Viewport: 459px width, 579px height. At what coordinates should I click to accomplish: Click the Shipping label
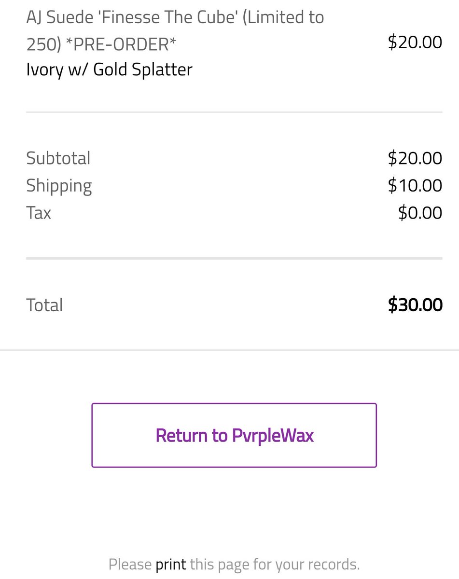coord(59,186)
